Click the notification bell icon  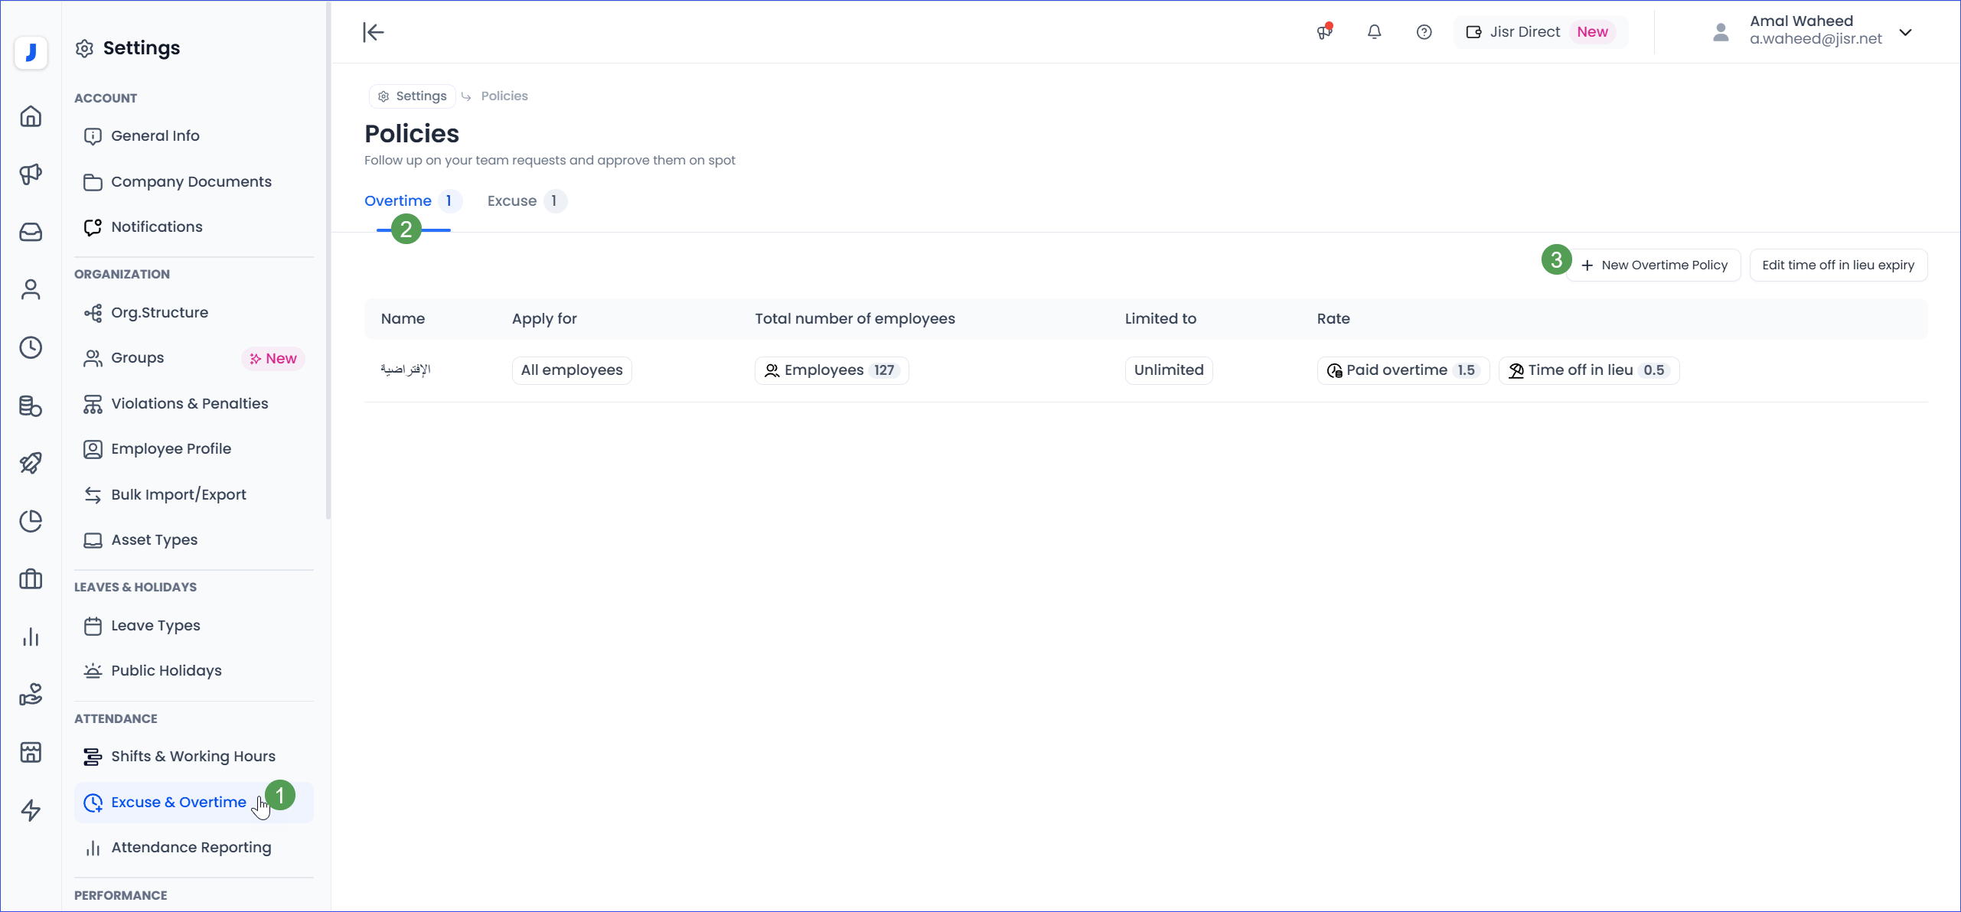click(x=1374, y=32)
